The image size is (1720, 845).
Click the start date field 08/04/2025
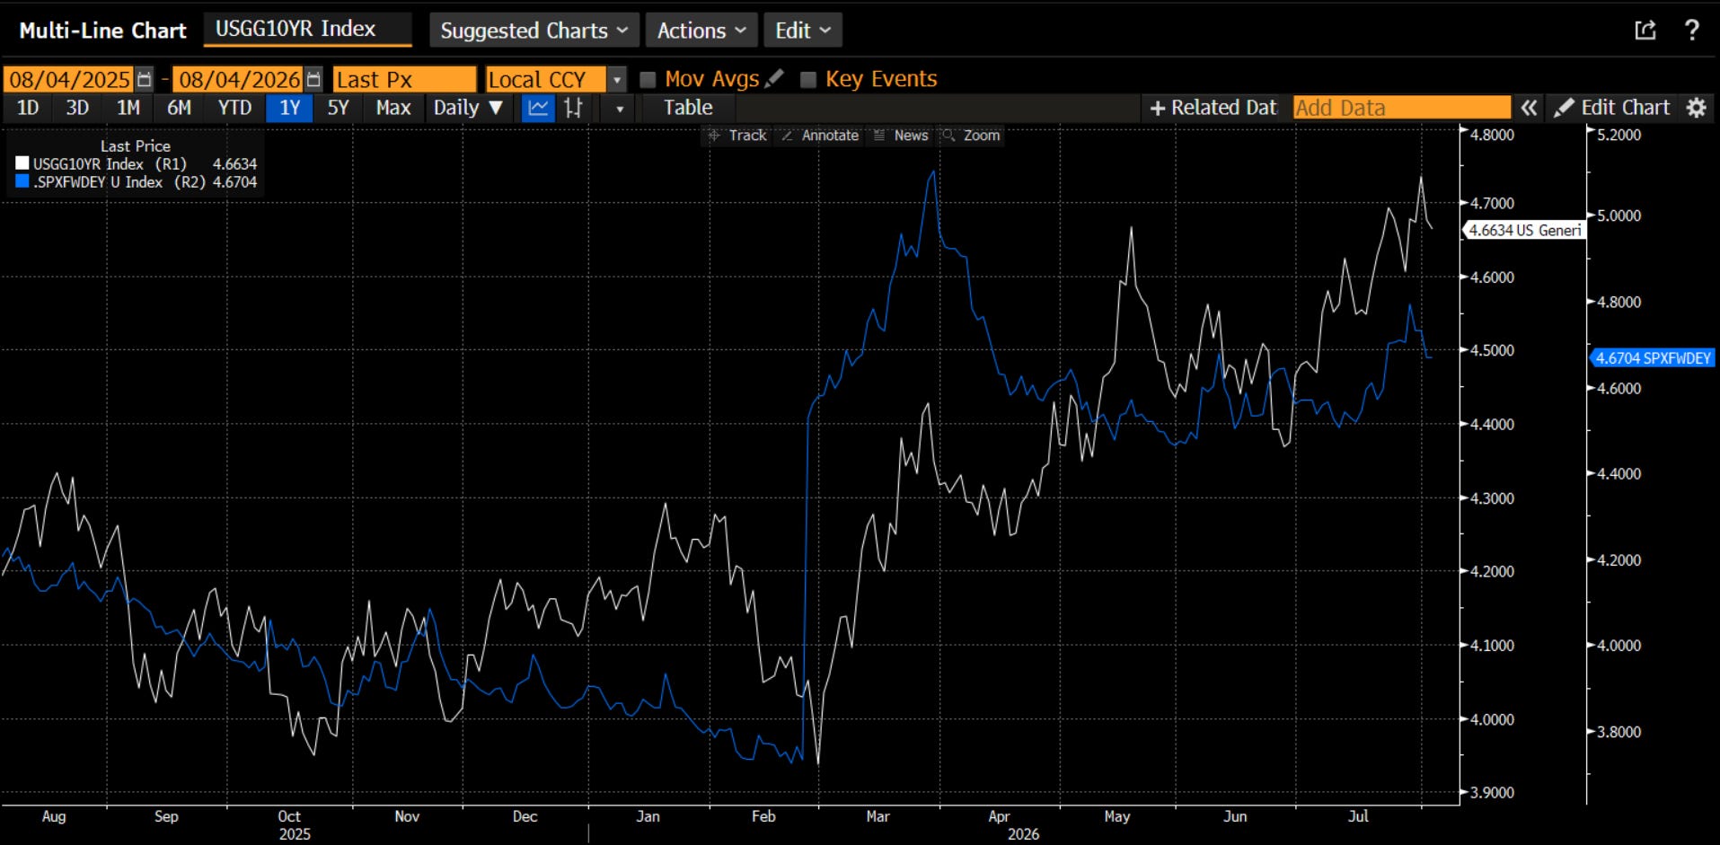click(69, 80)
